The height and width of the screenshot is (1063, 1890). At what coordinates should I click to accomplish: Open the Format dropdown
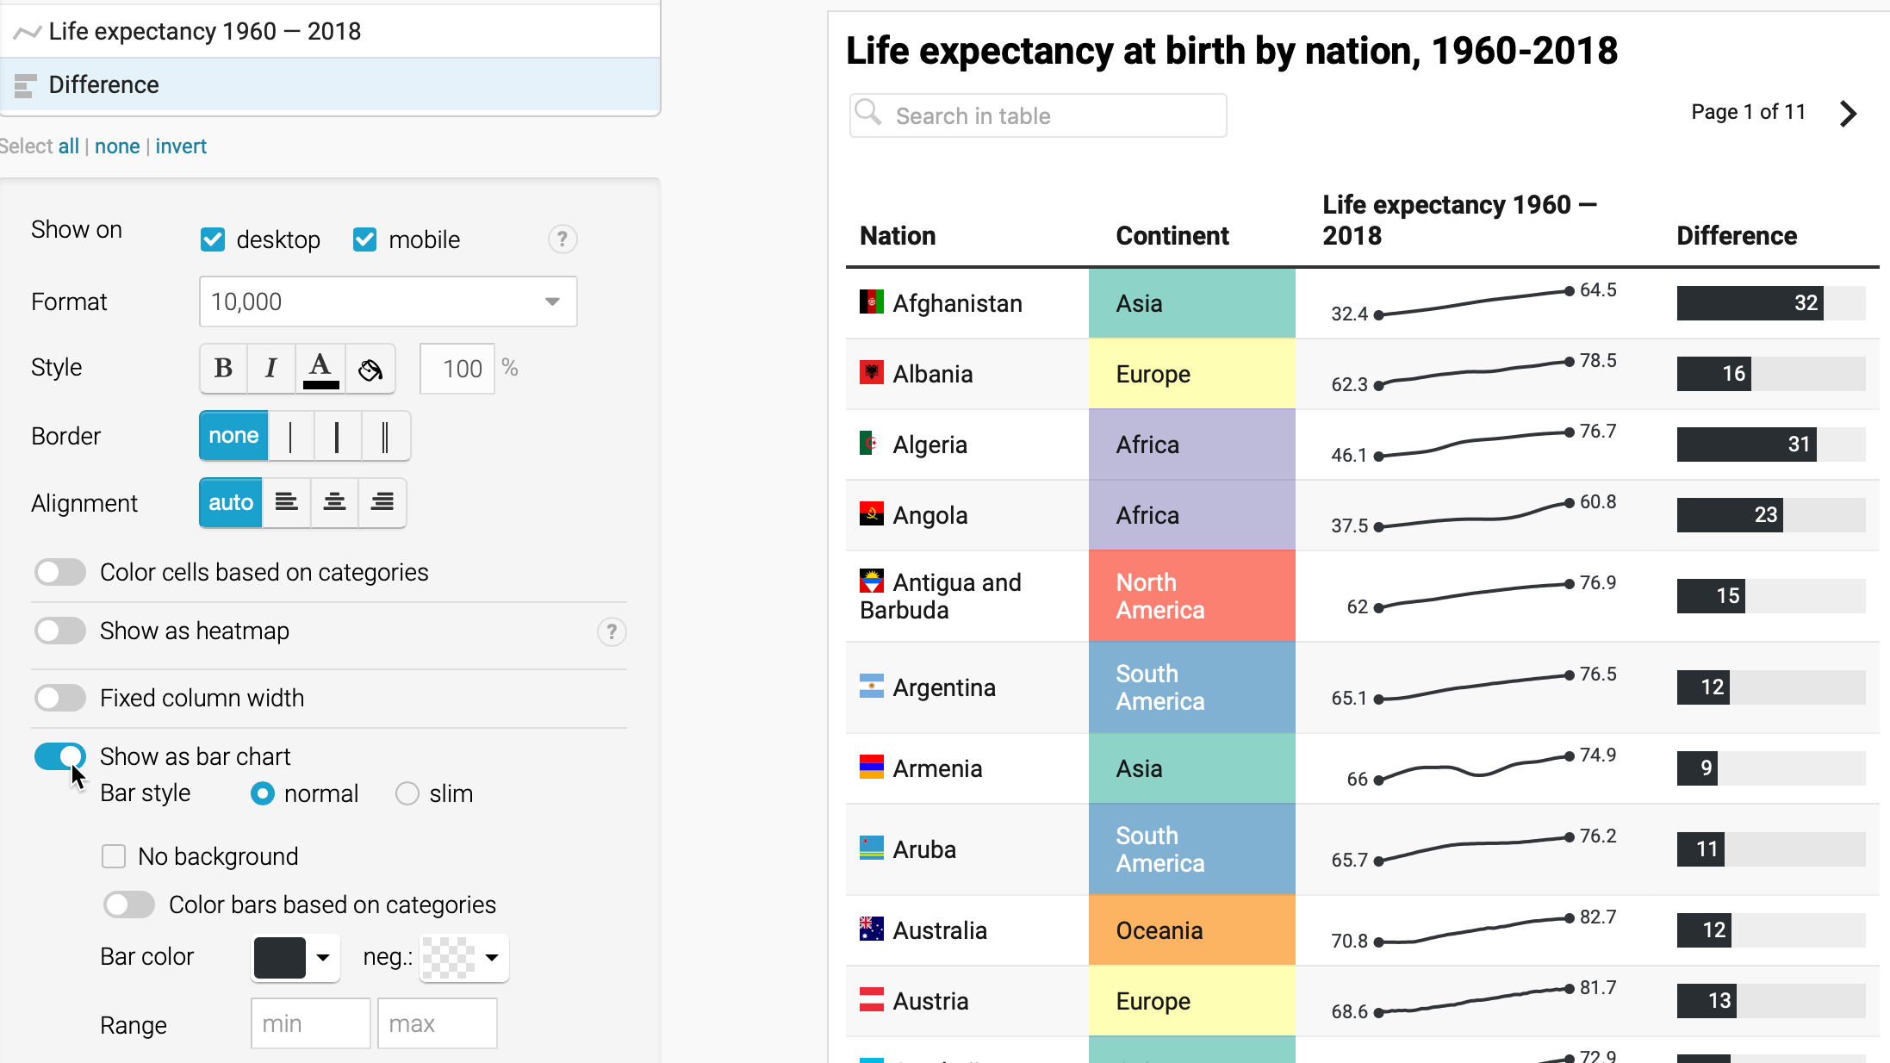click(x=388, y=301)
